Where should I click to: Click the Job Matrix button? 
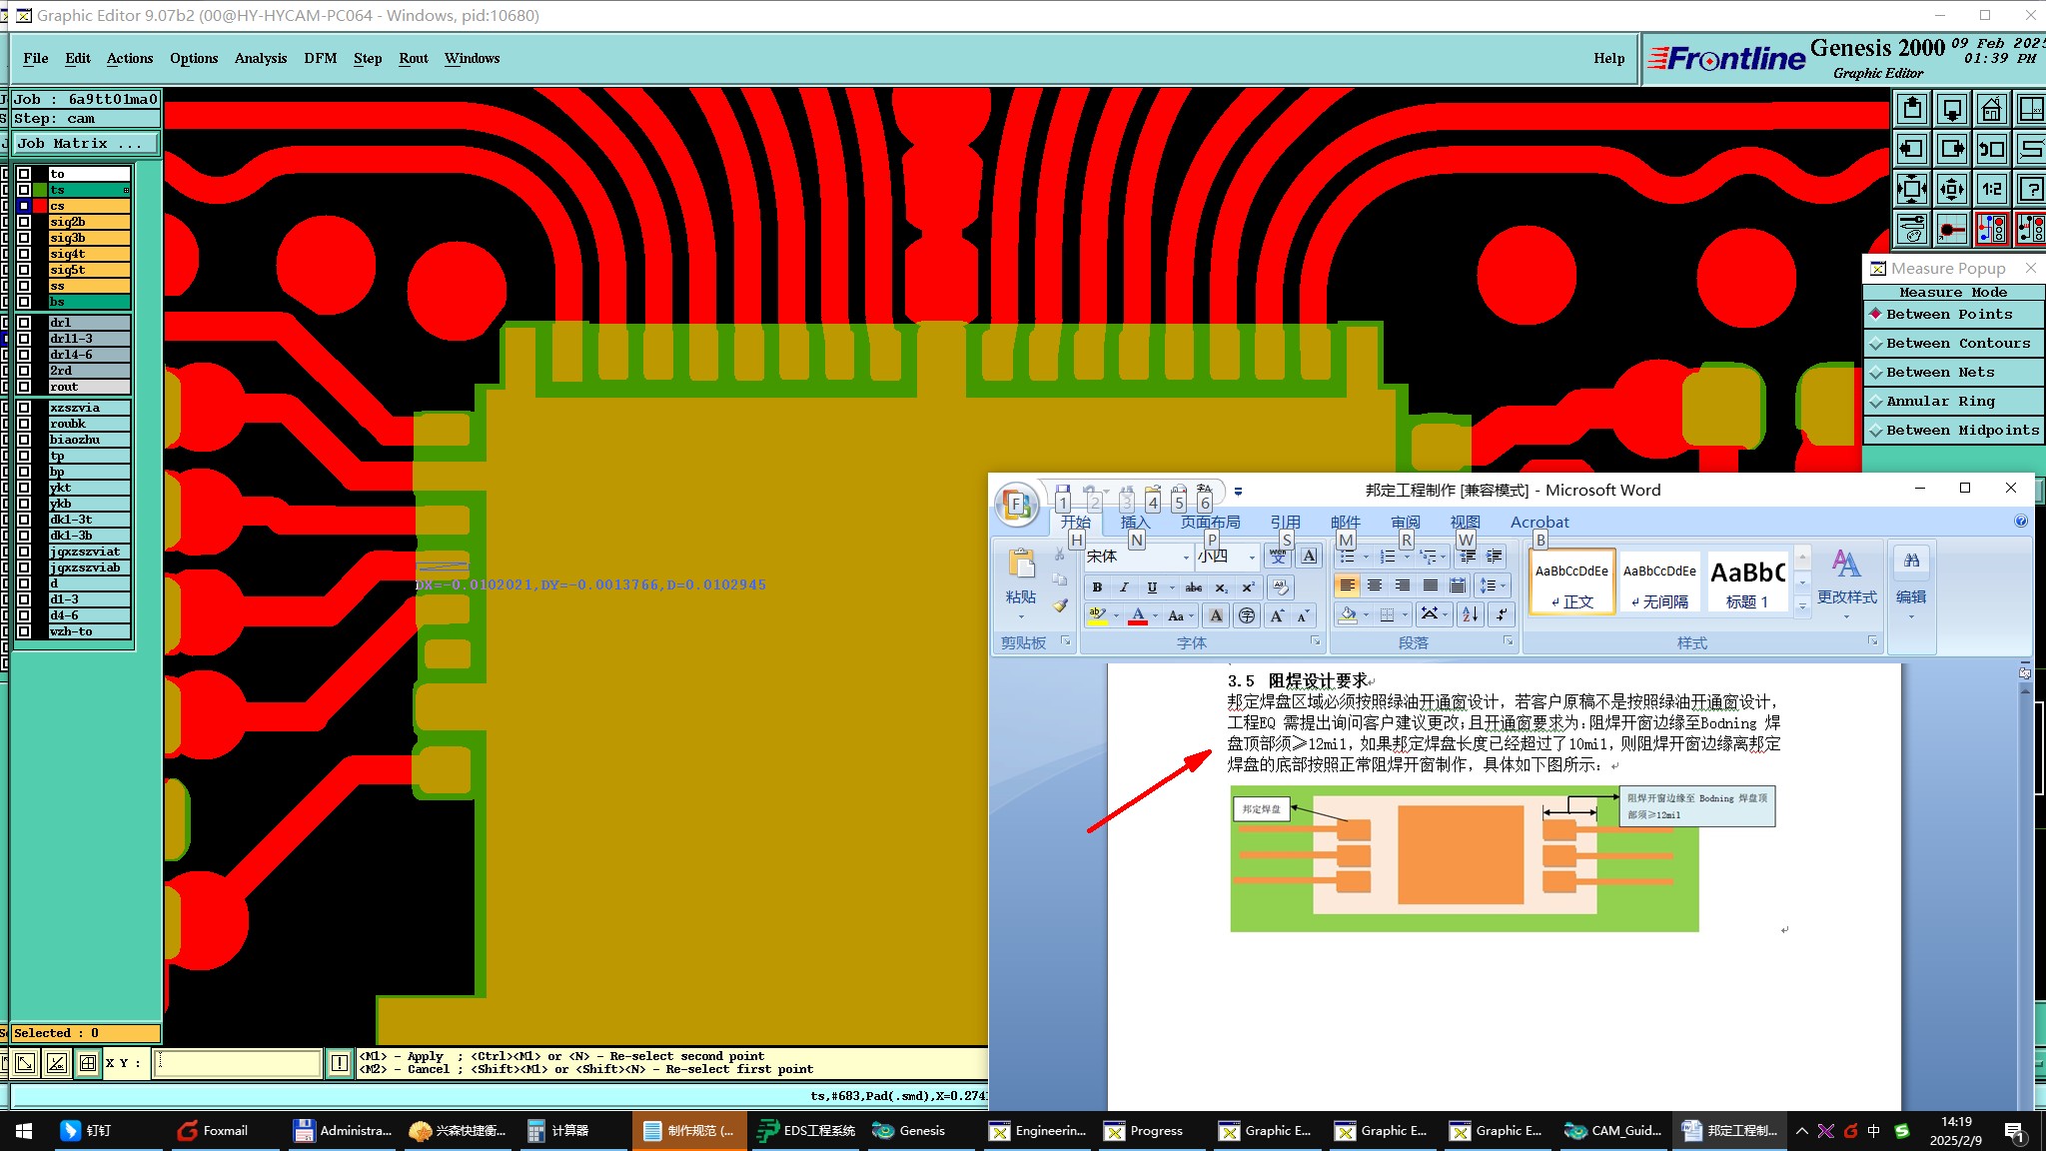click(x=85, y=143)
